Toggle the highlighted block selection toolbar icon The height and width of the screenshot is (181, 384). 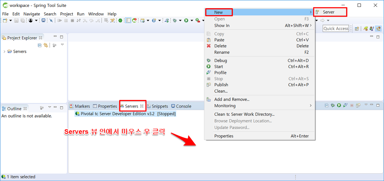tap(128, 20)
